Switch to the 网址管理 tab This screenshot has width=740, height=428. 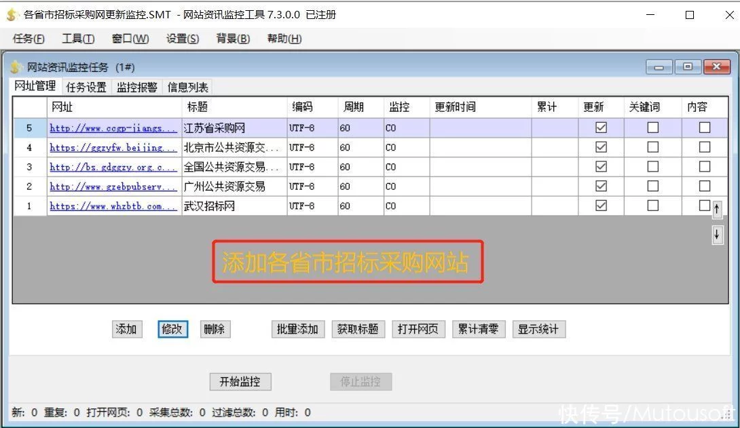click(35, 85)
